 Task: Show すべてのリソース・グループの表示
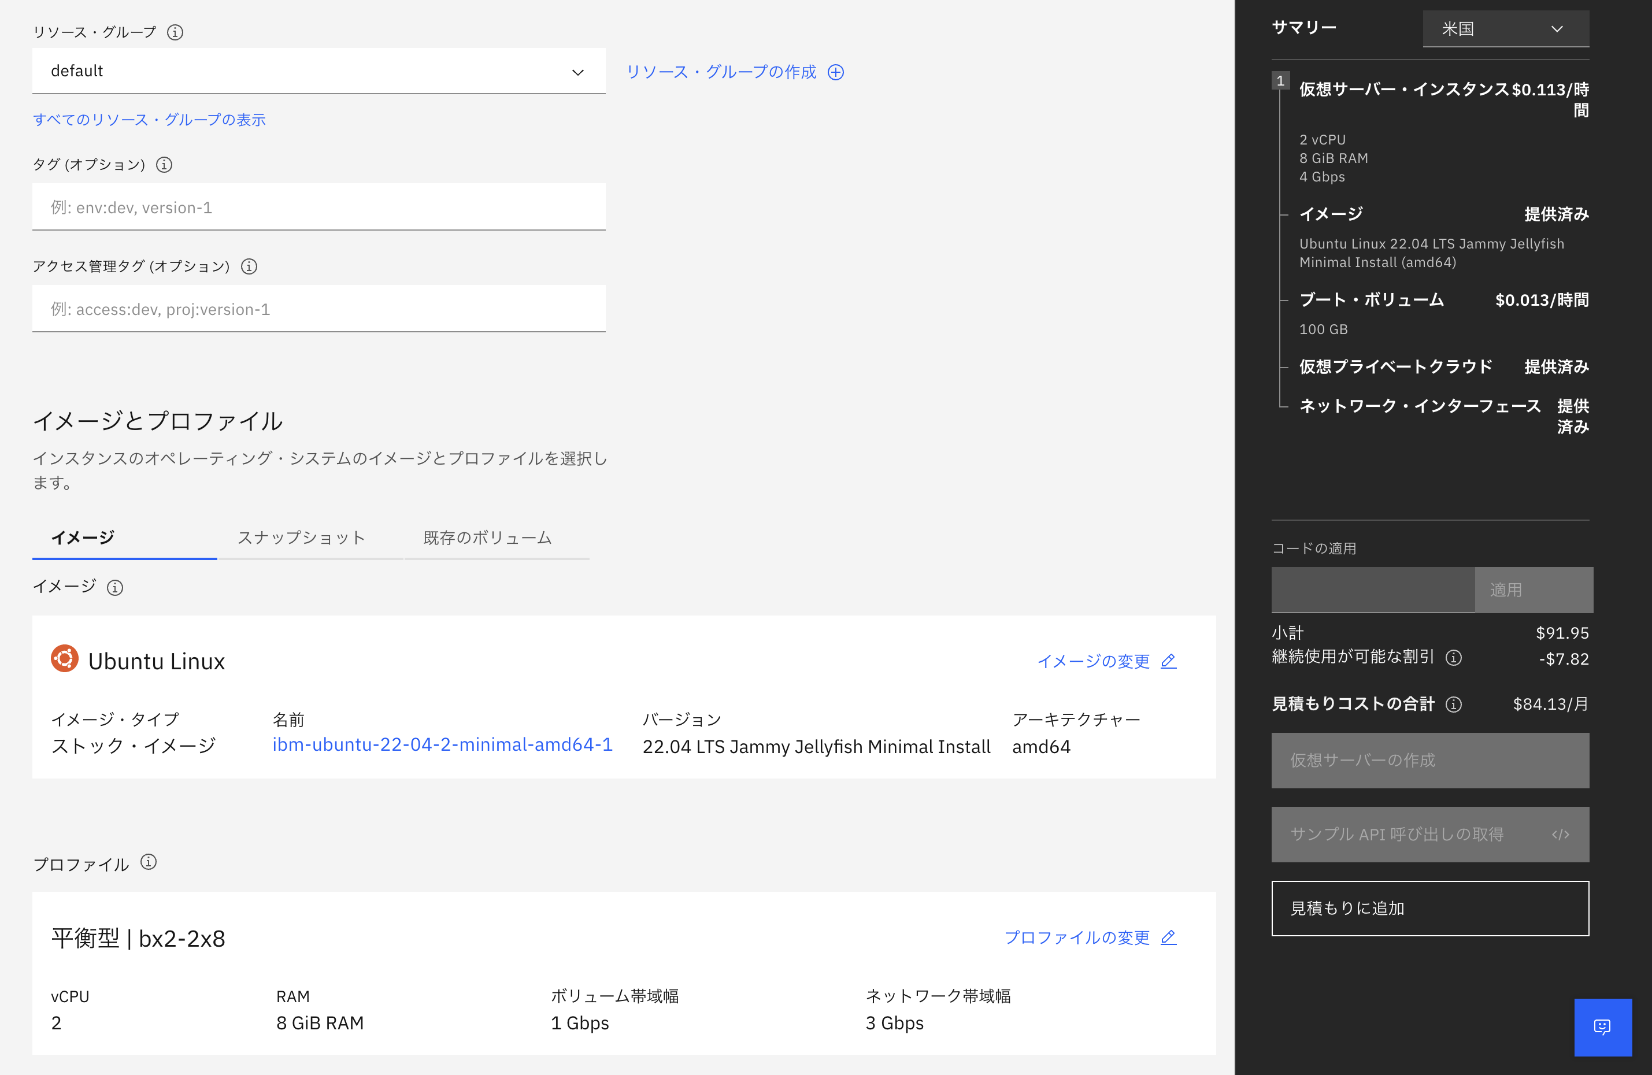coord(149,120)
